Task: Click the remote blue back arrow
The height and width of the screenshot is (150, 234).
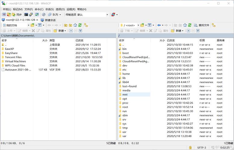Action: 159,25
